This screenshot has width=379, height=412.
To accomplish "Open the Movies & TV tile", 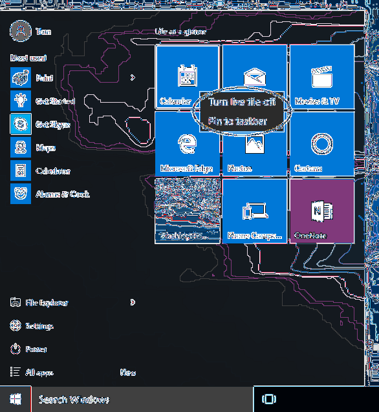I will point(322,77).
